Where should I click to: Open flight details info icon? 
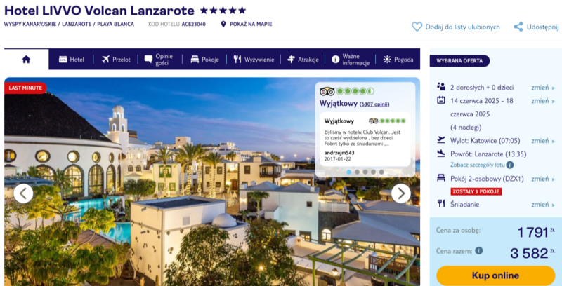pyautogui.click(x=510, y=165)
